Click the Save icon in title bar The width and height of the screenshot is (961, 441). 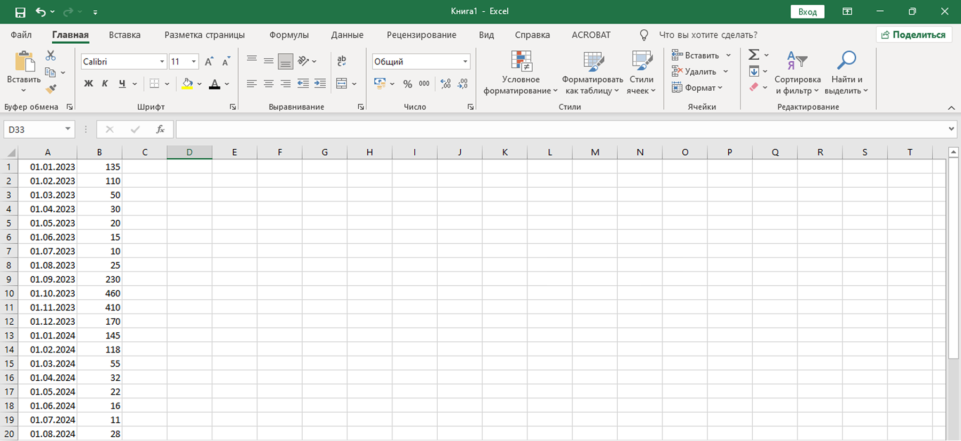coord(20,12)
